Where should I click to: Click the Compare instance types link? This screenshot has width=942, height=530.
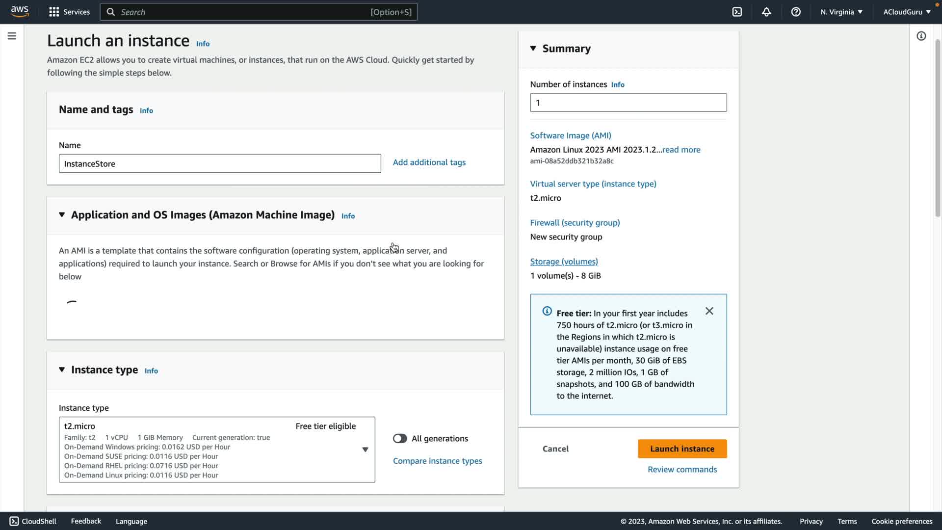[x=437, y=461]
